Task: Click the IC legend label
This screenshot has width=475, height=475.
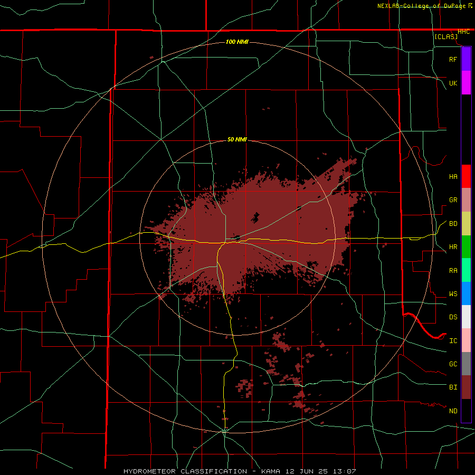Action: click(x=453, y=341)
